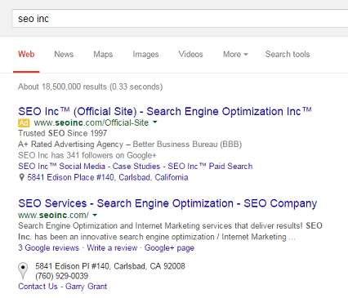Click "Trusted SEO Since 1997" ad text

(x=63, y=133)
